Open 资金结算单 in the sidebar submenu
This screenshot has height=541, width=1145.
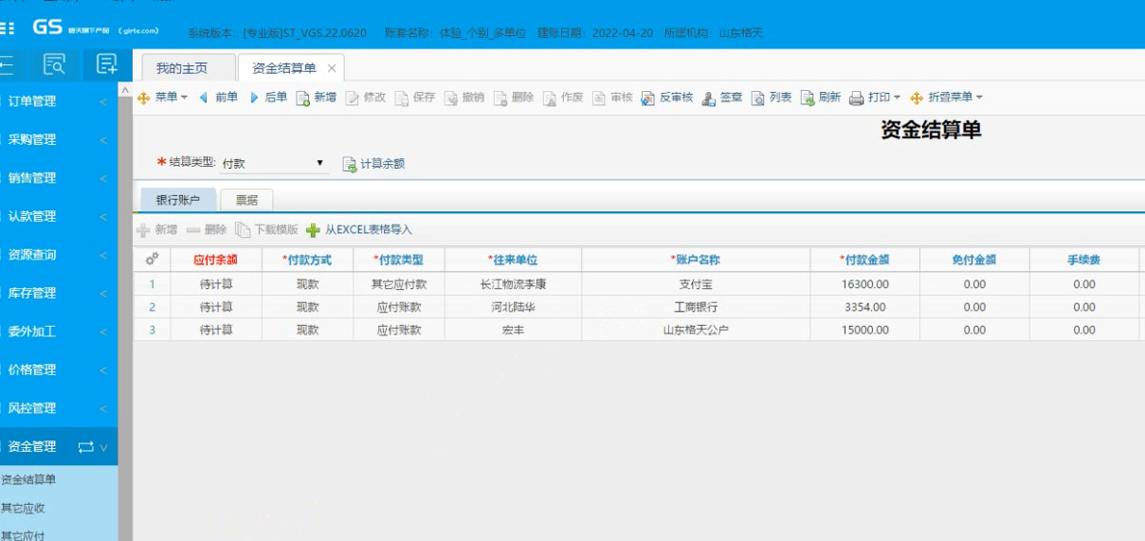point(28,479)
